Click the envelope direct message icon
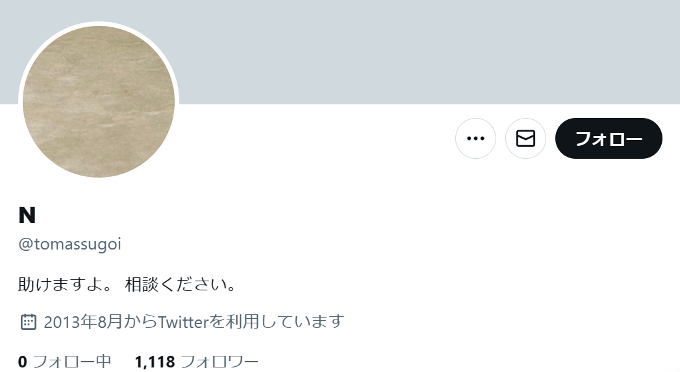This screenshot has width=680, height=372. tap(525, 139)
